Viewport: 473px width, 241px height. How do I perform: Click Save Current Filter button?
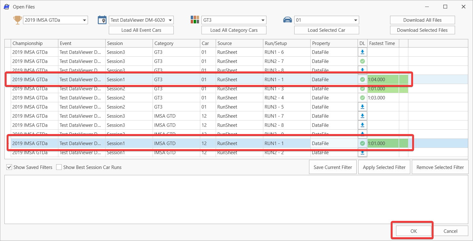pos(333,167)
